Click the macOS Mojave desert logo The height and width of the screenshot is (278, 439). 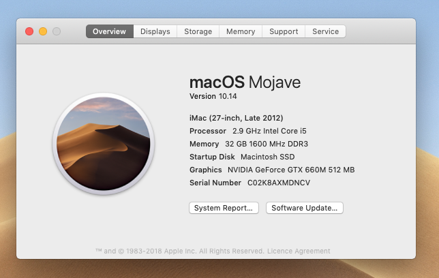point(104,144)
